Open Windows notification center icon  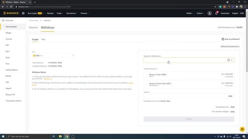[244, 136]
